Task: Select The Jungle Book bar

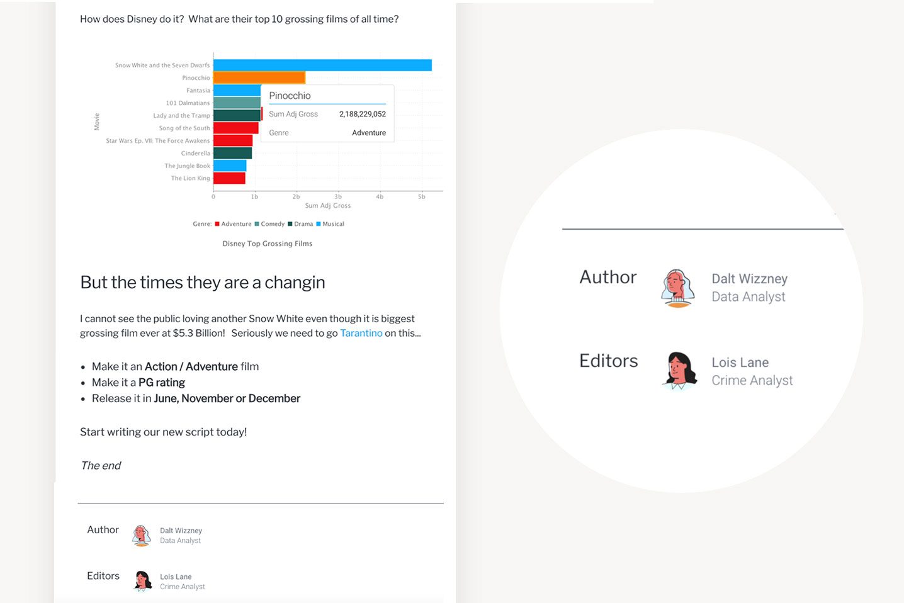Action: coord(230,166)
